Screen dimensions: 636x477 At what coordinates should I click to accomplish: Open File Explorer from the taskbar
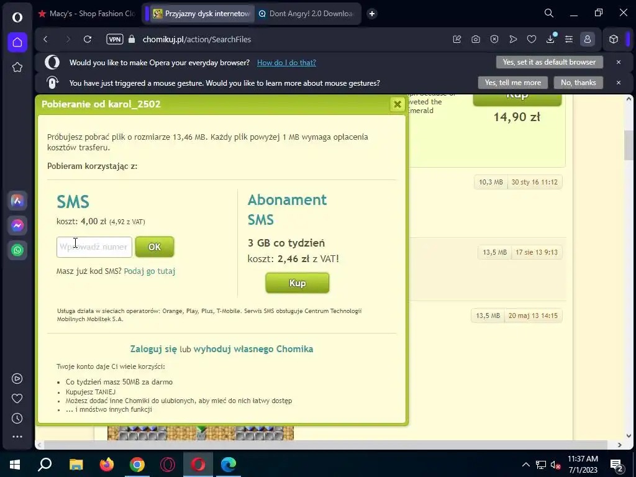[x=76, y=465]
